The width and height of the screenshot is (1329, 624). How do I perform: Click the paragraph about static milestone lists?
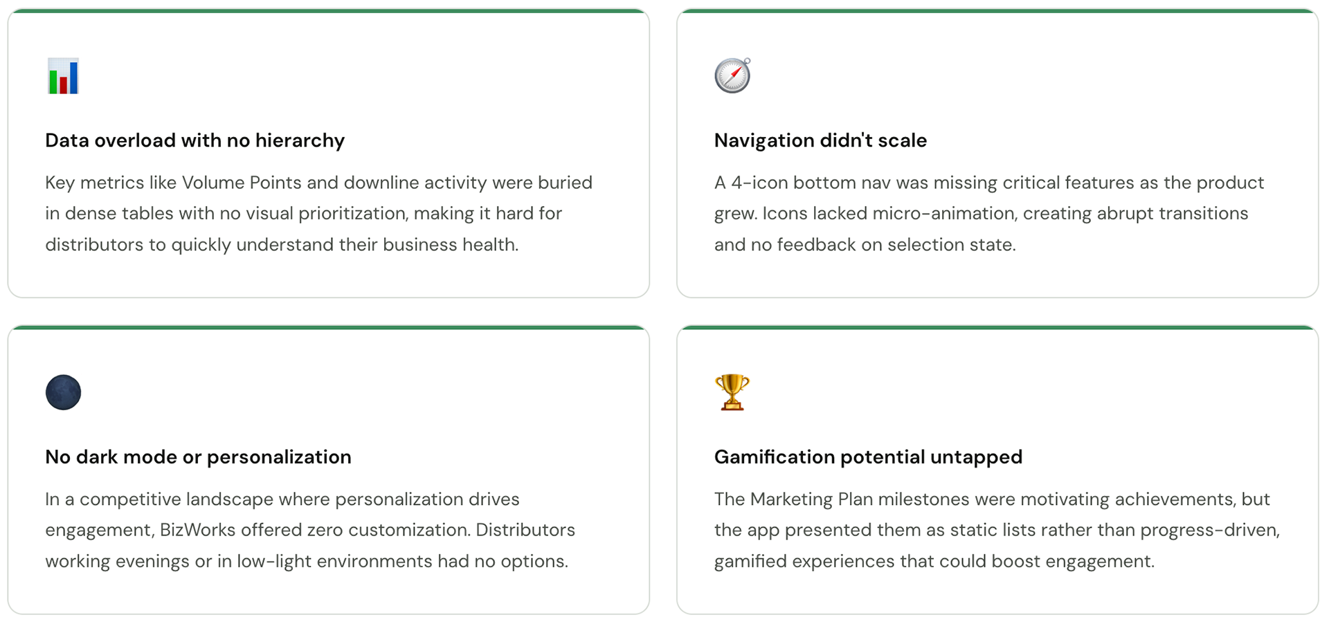pos(997,530)
